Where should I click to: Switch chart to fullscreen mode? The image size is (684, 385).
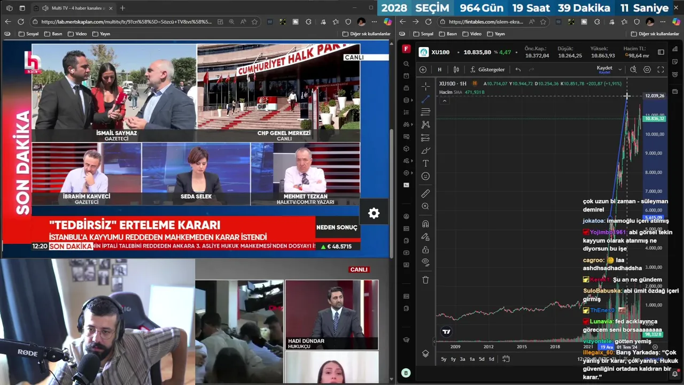(660, 70)
